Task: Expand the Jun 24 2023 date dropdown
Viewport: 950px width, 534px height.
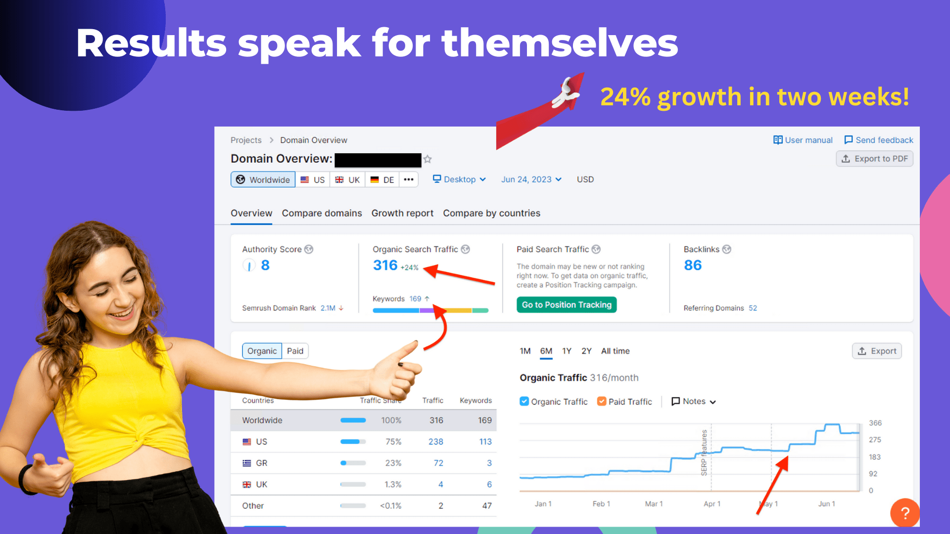Action: point(529,179)
